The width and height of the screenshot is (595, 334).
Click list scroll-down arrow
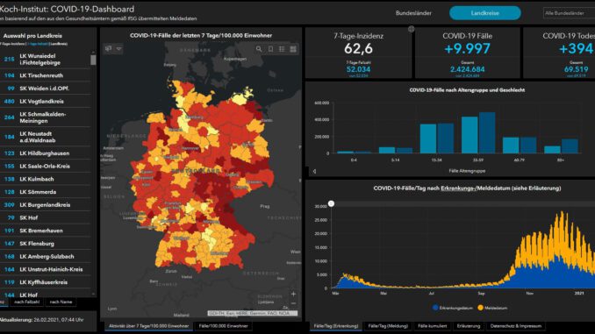tap(93, 294)
